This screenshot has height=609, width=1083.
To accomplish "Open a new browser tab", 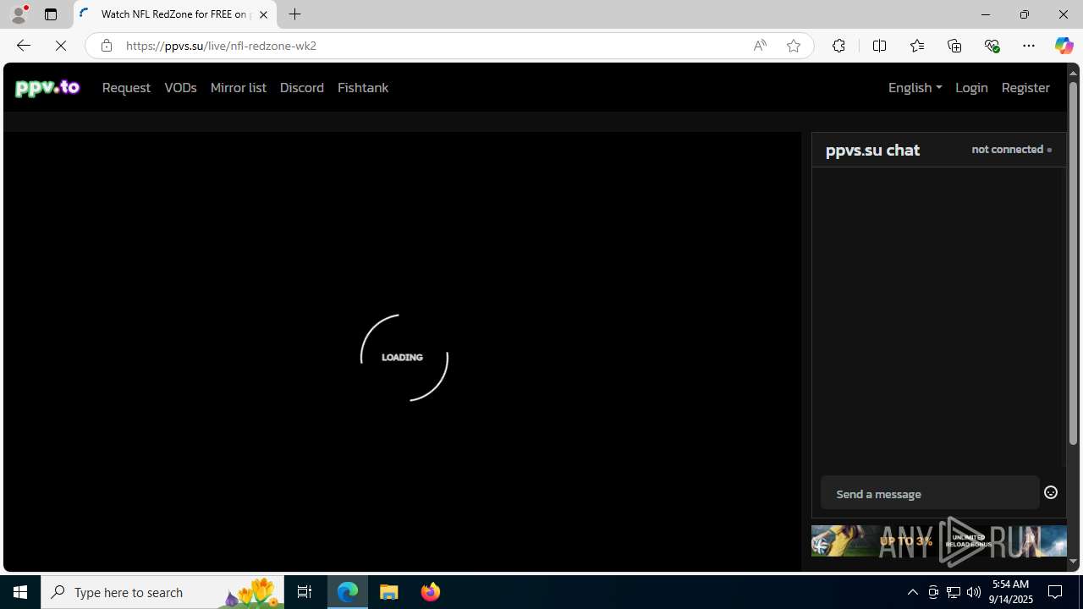I will tap(295, 14).
